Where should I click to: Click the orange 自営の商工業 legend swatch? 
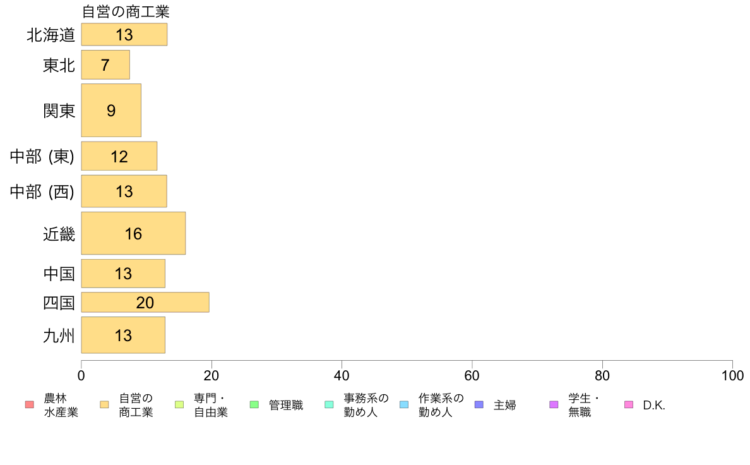tap(104, 404)
